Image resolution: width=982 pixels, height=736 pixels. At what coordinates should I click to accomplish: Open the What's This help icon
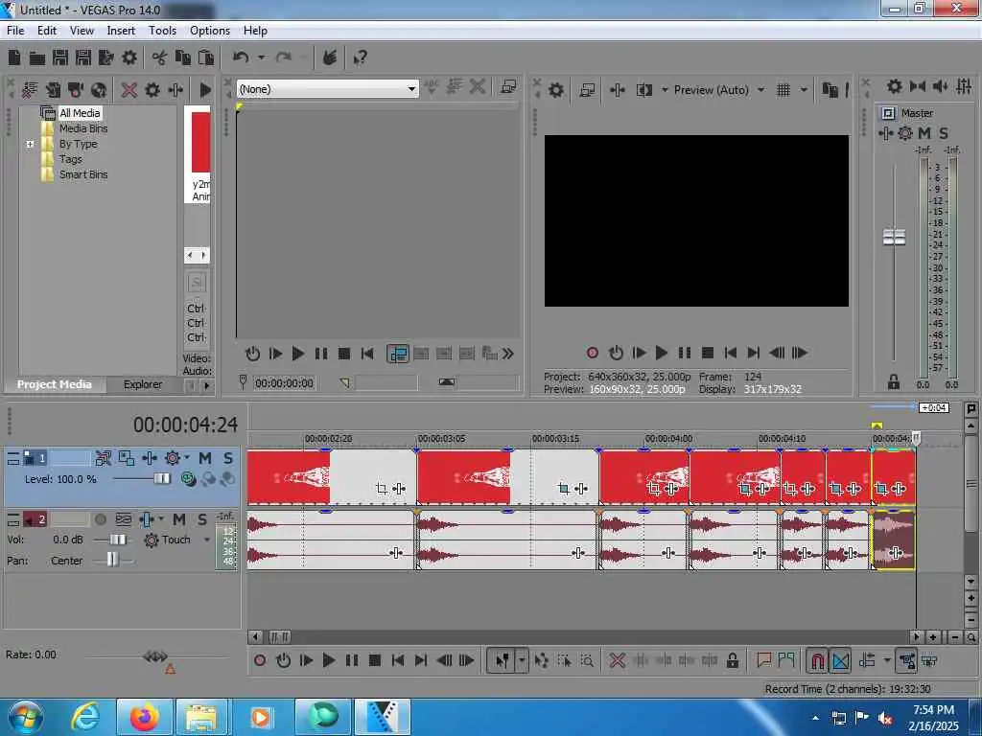tap(361, 58)
